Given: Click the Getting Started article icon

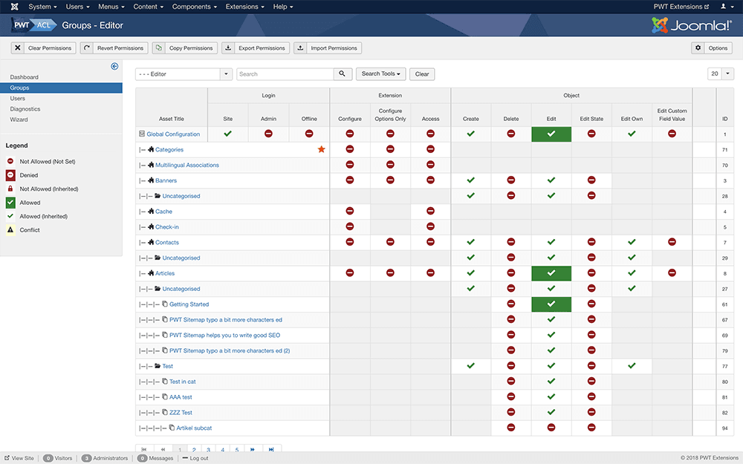Looking at the screenshot, I should 165,304.
